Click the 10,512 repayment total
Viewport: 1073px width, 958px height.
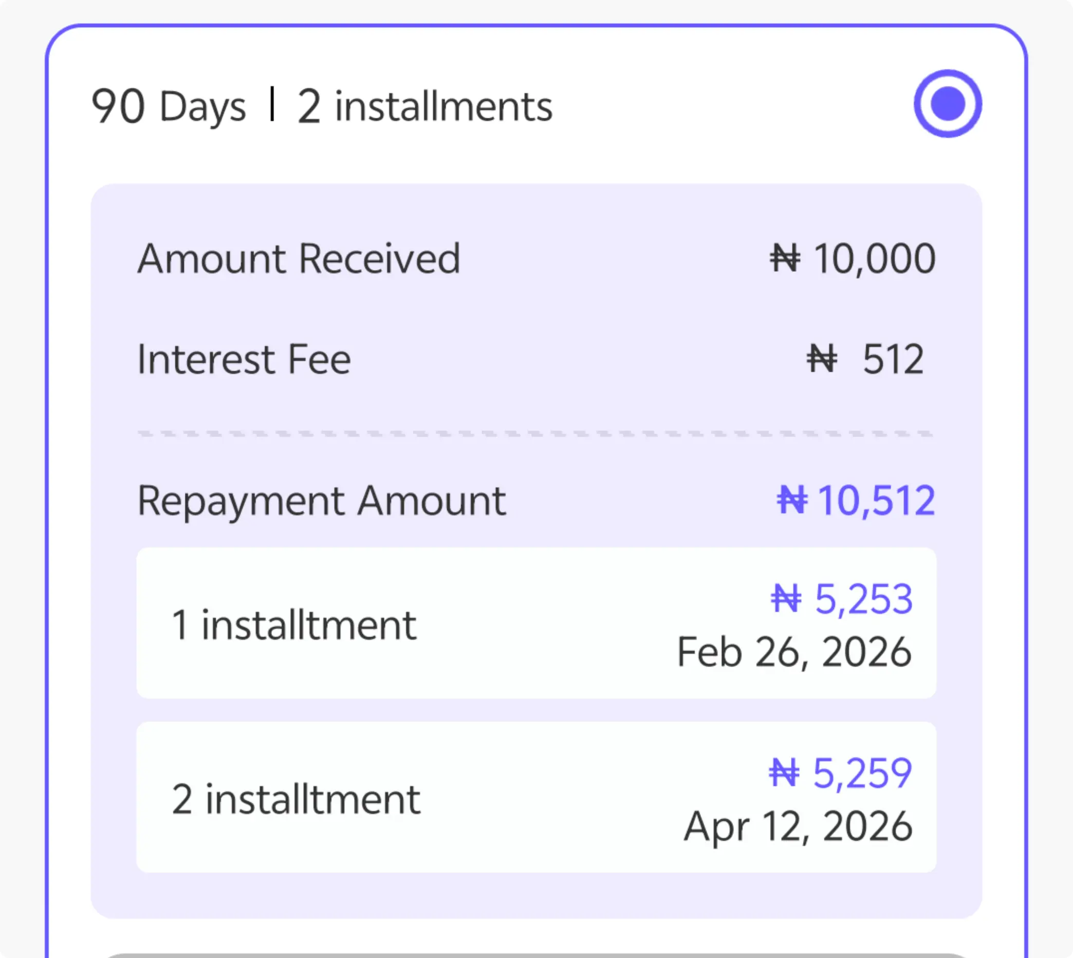point(877,501)
